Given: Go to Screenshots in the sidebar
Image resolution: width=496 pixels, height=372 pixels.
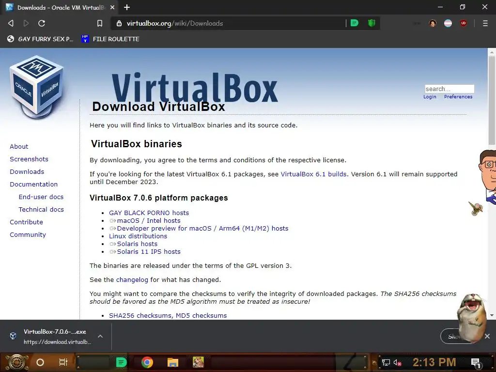Looking at the screenshot, I should (x=29, y=159).
